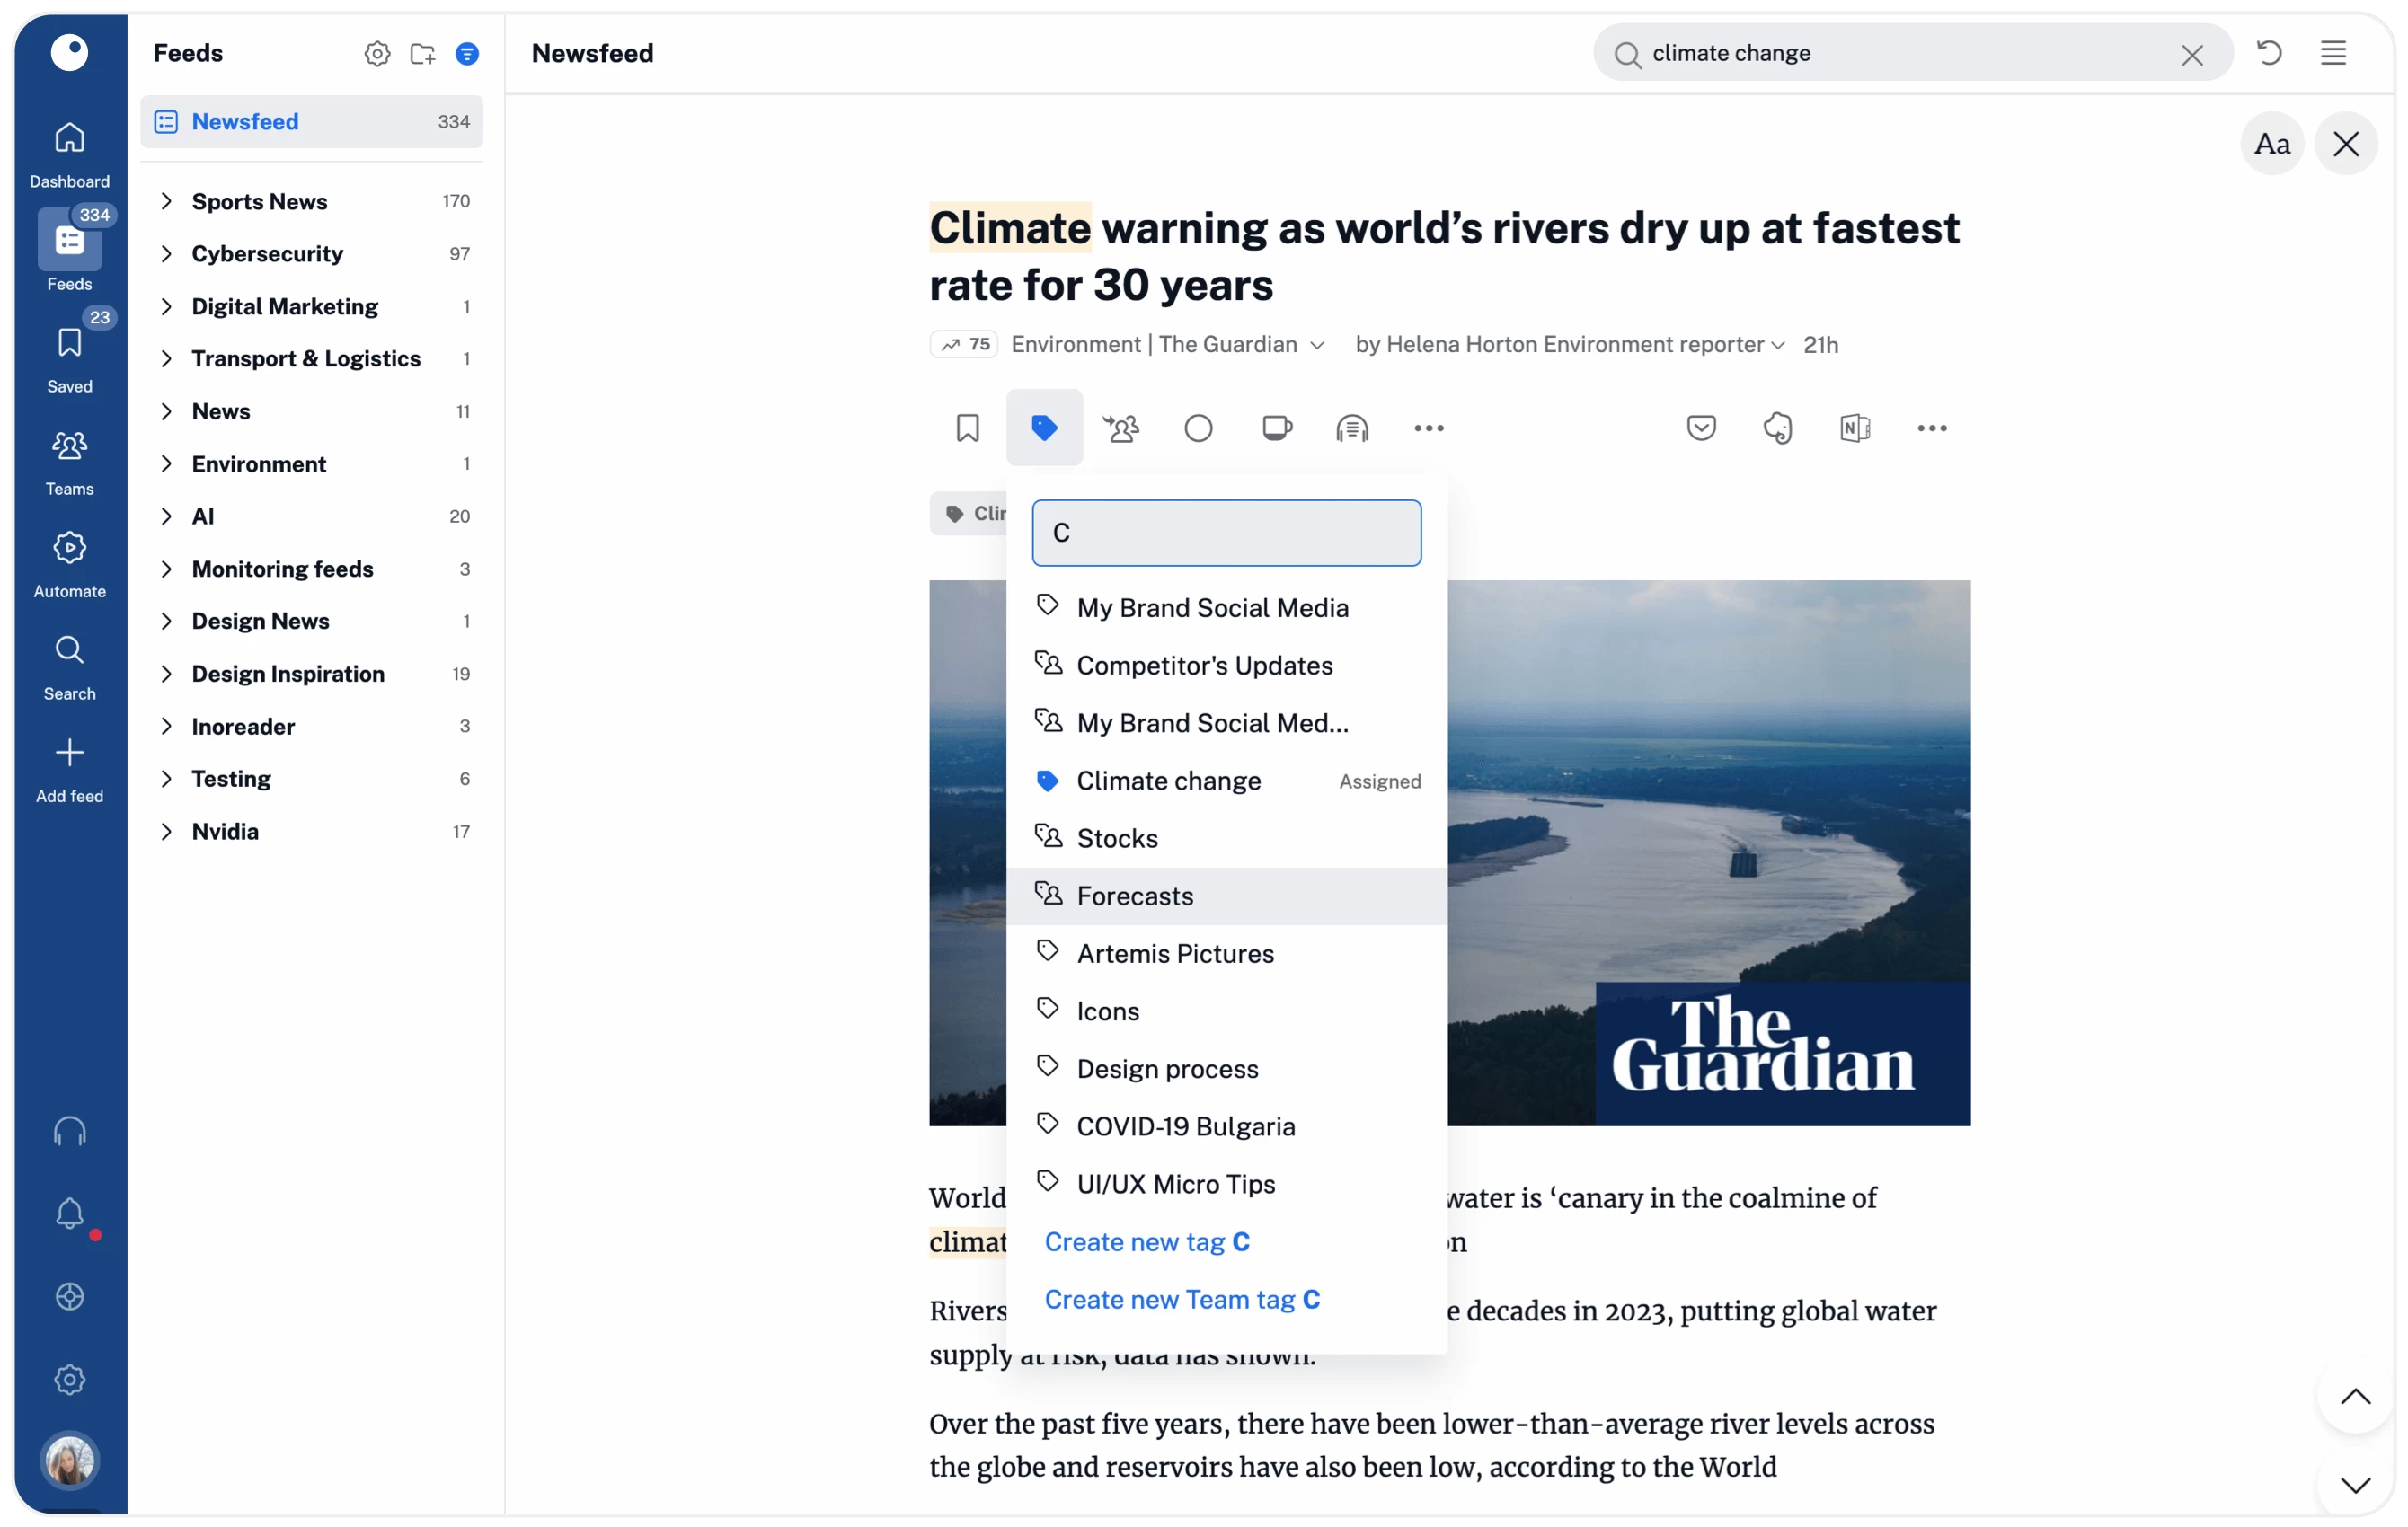Expand the Nvidia folder chevron
The width and height of the screenshot is (2408, 1527).
pyautogui.click(x=167, y=832)
